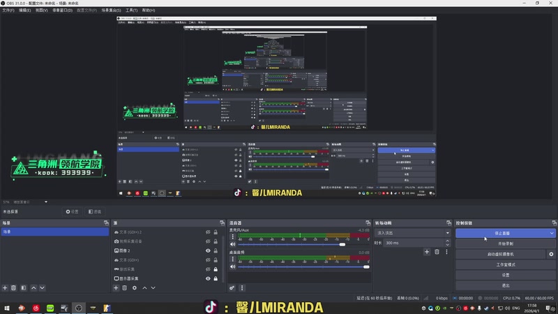This screenshot has width=558, height=314.
Task: Undock the 源 panel via float icon
Action: 222,223
